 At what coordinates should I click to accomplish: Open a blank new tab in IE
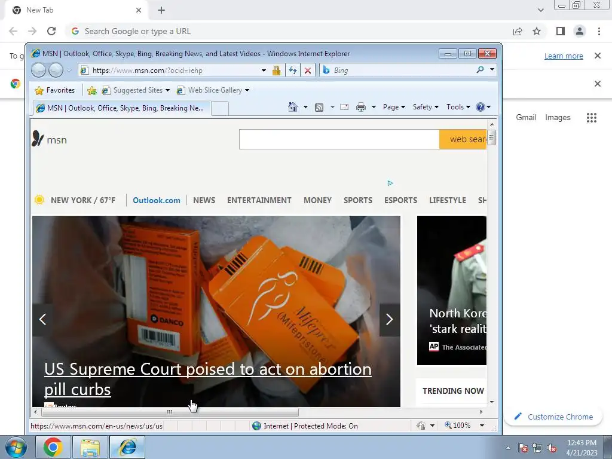220,109
